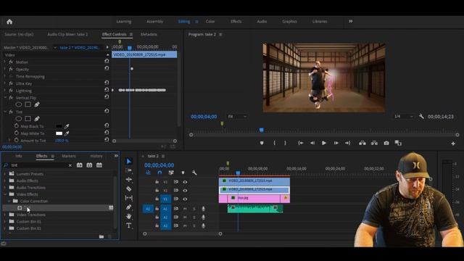Solo audio track A1
This screenshot has width=464, height=261.
coord(194,209)
